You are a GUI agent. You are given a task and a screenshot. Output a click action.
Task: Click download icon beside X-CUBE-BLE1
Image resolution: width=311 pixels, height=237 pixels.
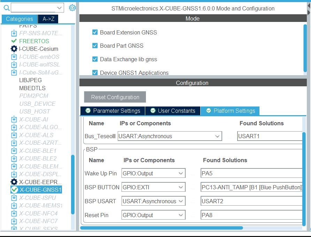(x=14, y=151)
